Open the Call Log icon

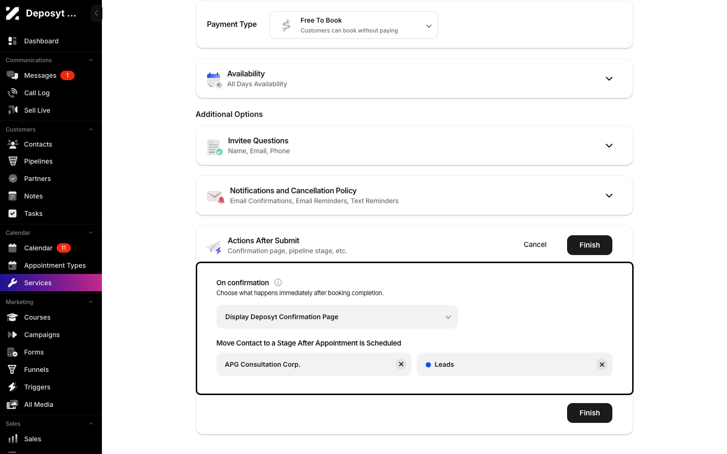coord(13,93)
